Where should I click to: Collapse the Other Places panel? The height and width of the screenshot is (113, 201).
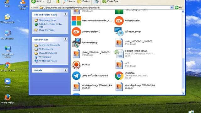tap(65, 39)
